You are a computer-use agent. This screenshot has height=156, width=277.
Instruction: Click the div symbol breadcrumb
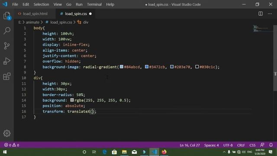click(86, 22)
